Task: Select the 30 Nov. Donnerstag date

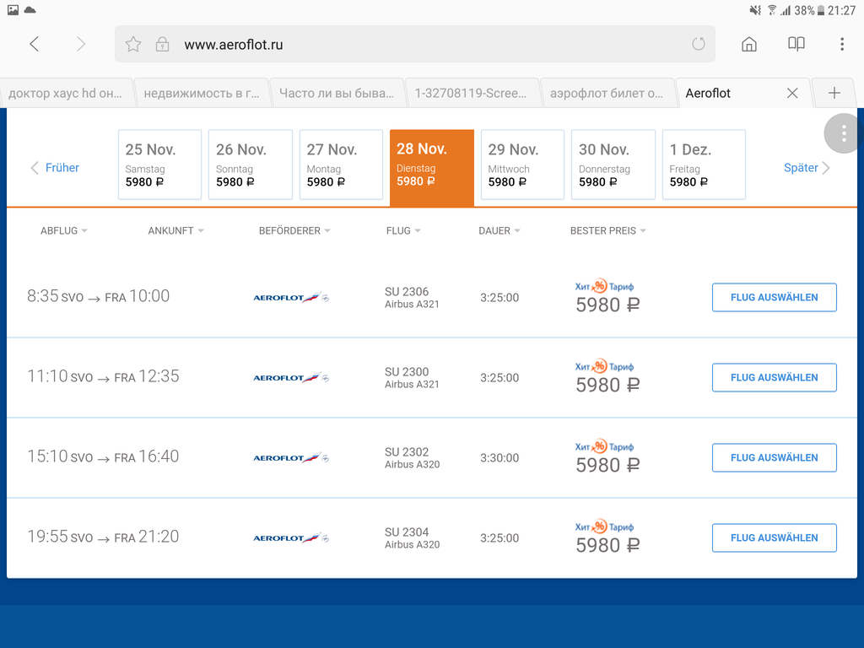Action: [613, 165]
